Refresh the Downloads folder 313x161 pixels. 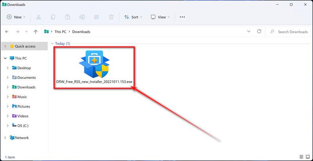(x=259, y=31)
